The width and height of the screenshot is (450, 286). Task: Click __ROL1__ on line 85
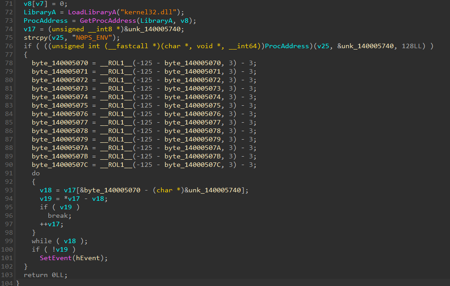(116, 122)
